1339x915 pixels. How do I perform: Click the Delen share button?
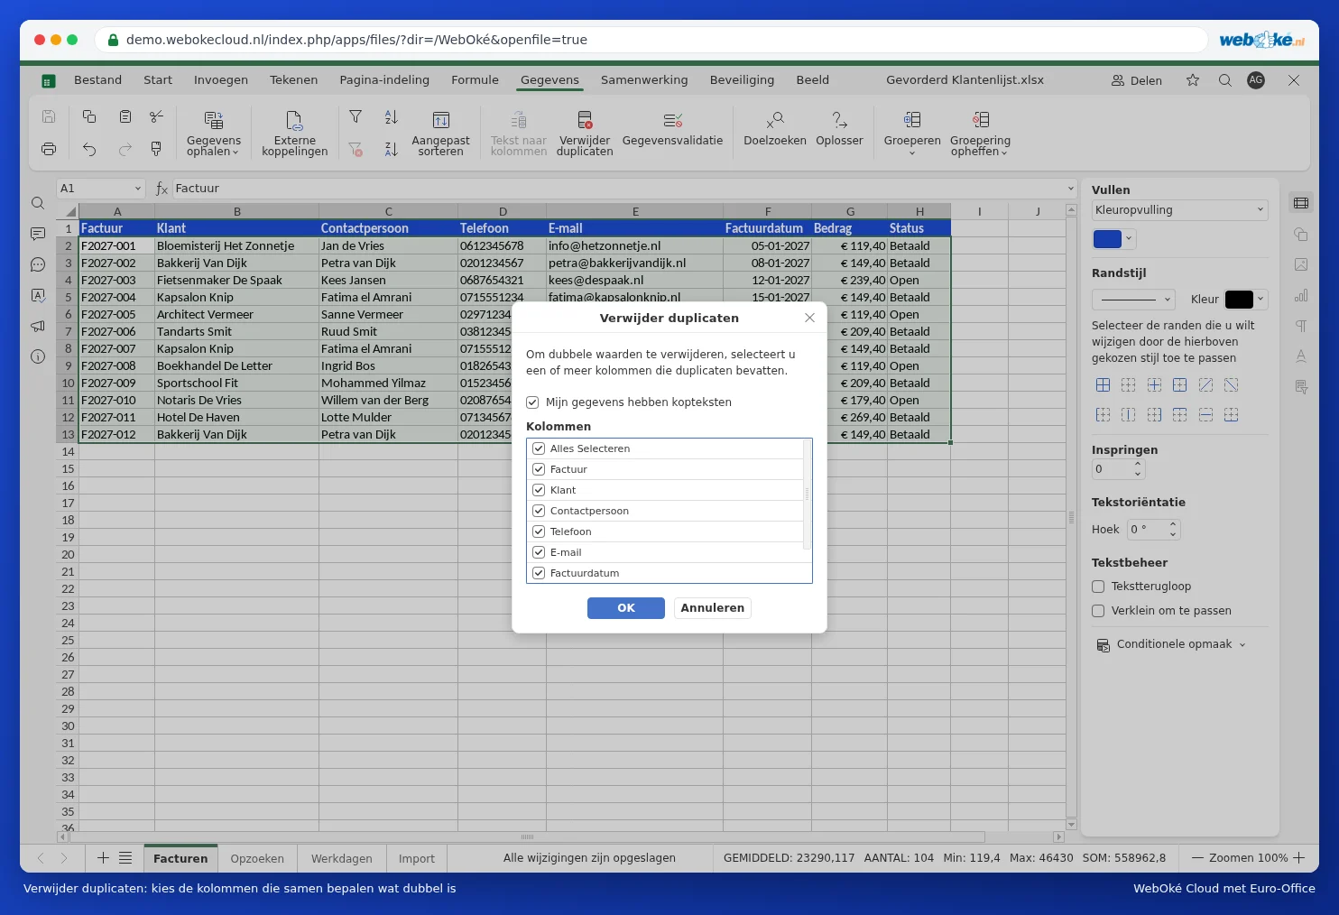click(x=1137, y=80)
